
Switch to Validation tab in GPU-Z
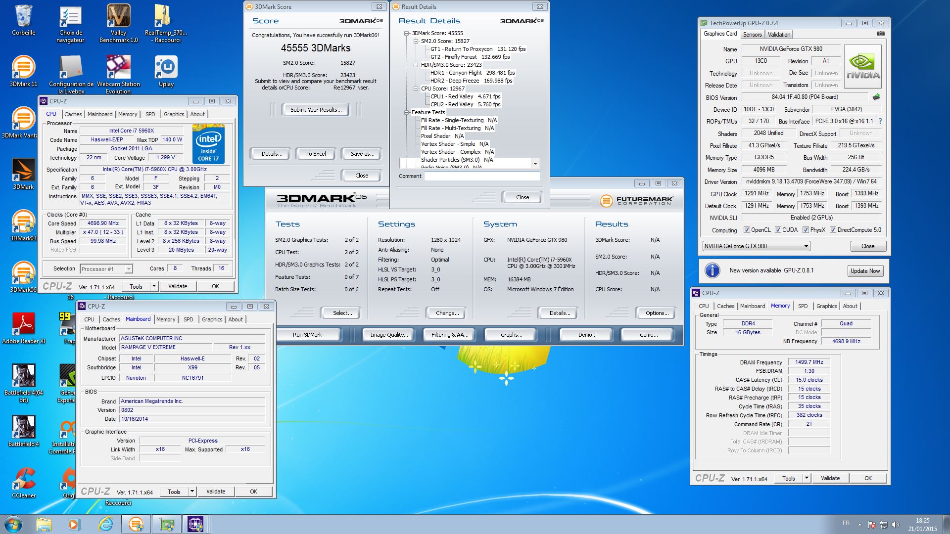(x=779, y=35)
